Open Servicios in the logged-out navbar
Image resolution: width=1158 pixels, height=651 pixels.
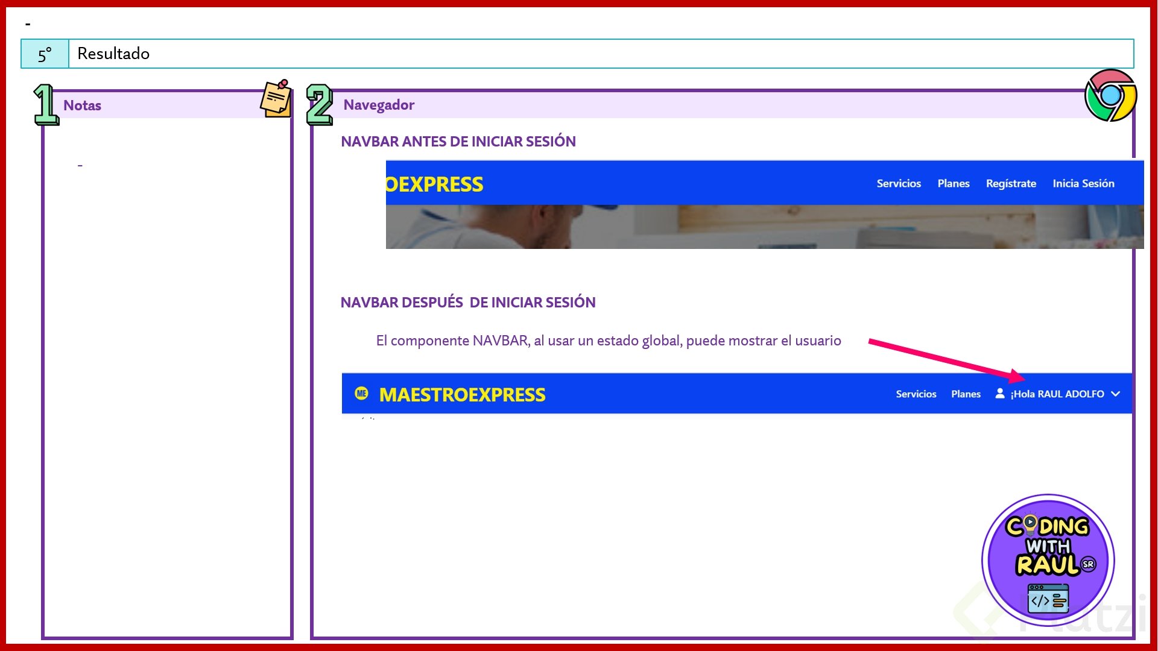pyautogui.click(x=898, y=184)
